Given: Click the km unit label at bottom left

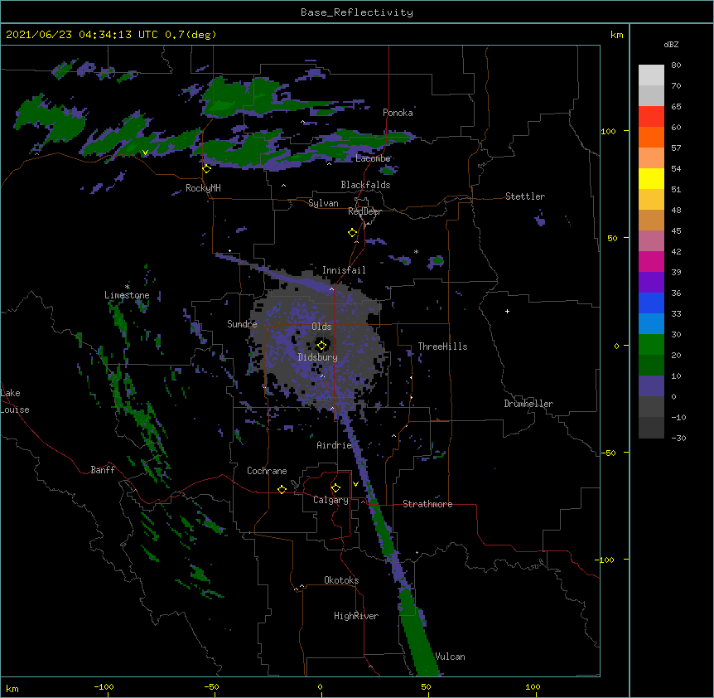Looking at the screenshot, I should tap(12, 688).
